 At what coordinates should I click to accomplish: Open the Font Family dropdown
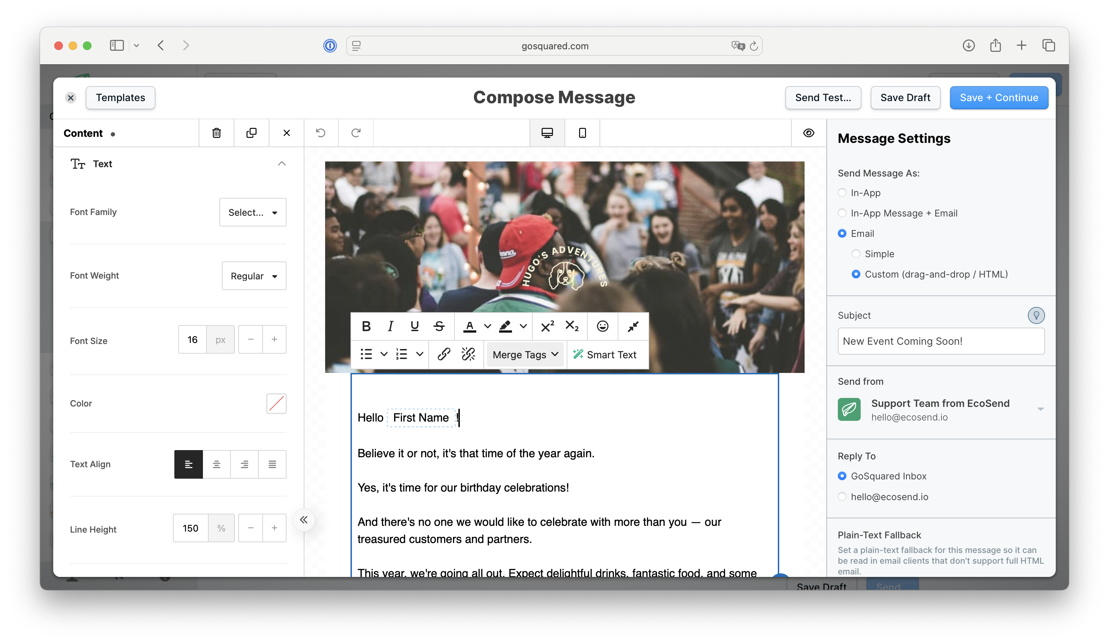coord(253,213)
